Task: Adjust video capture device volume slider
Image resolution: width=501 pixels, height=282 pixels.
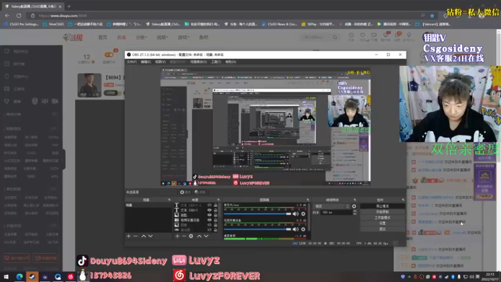Action: point(257,229)
